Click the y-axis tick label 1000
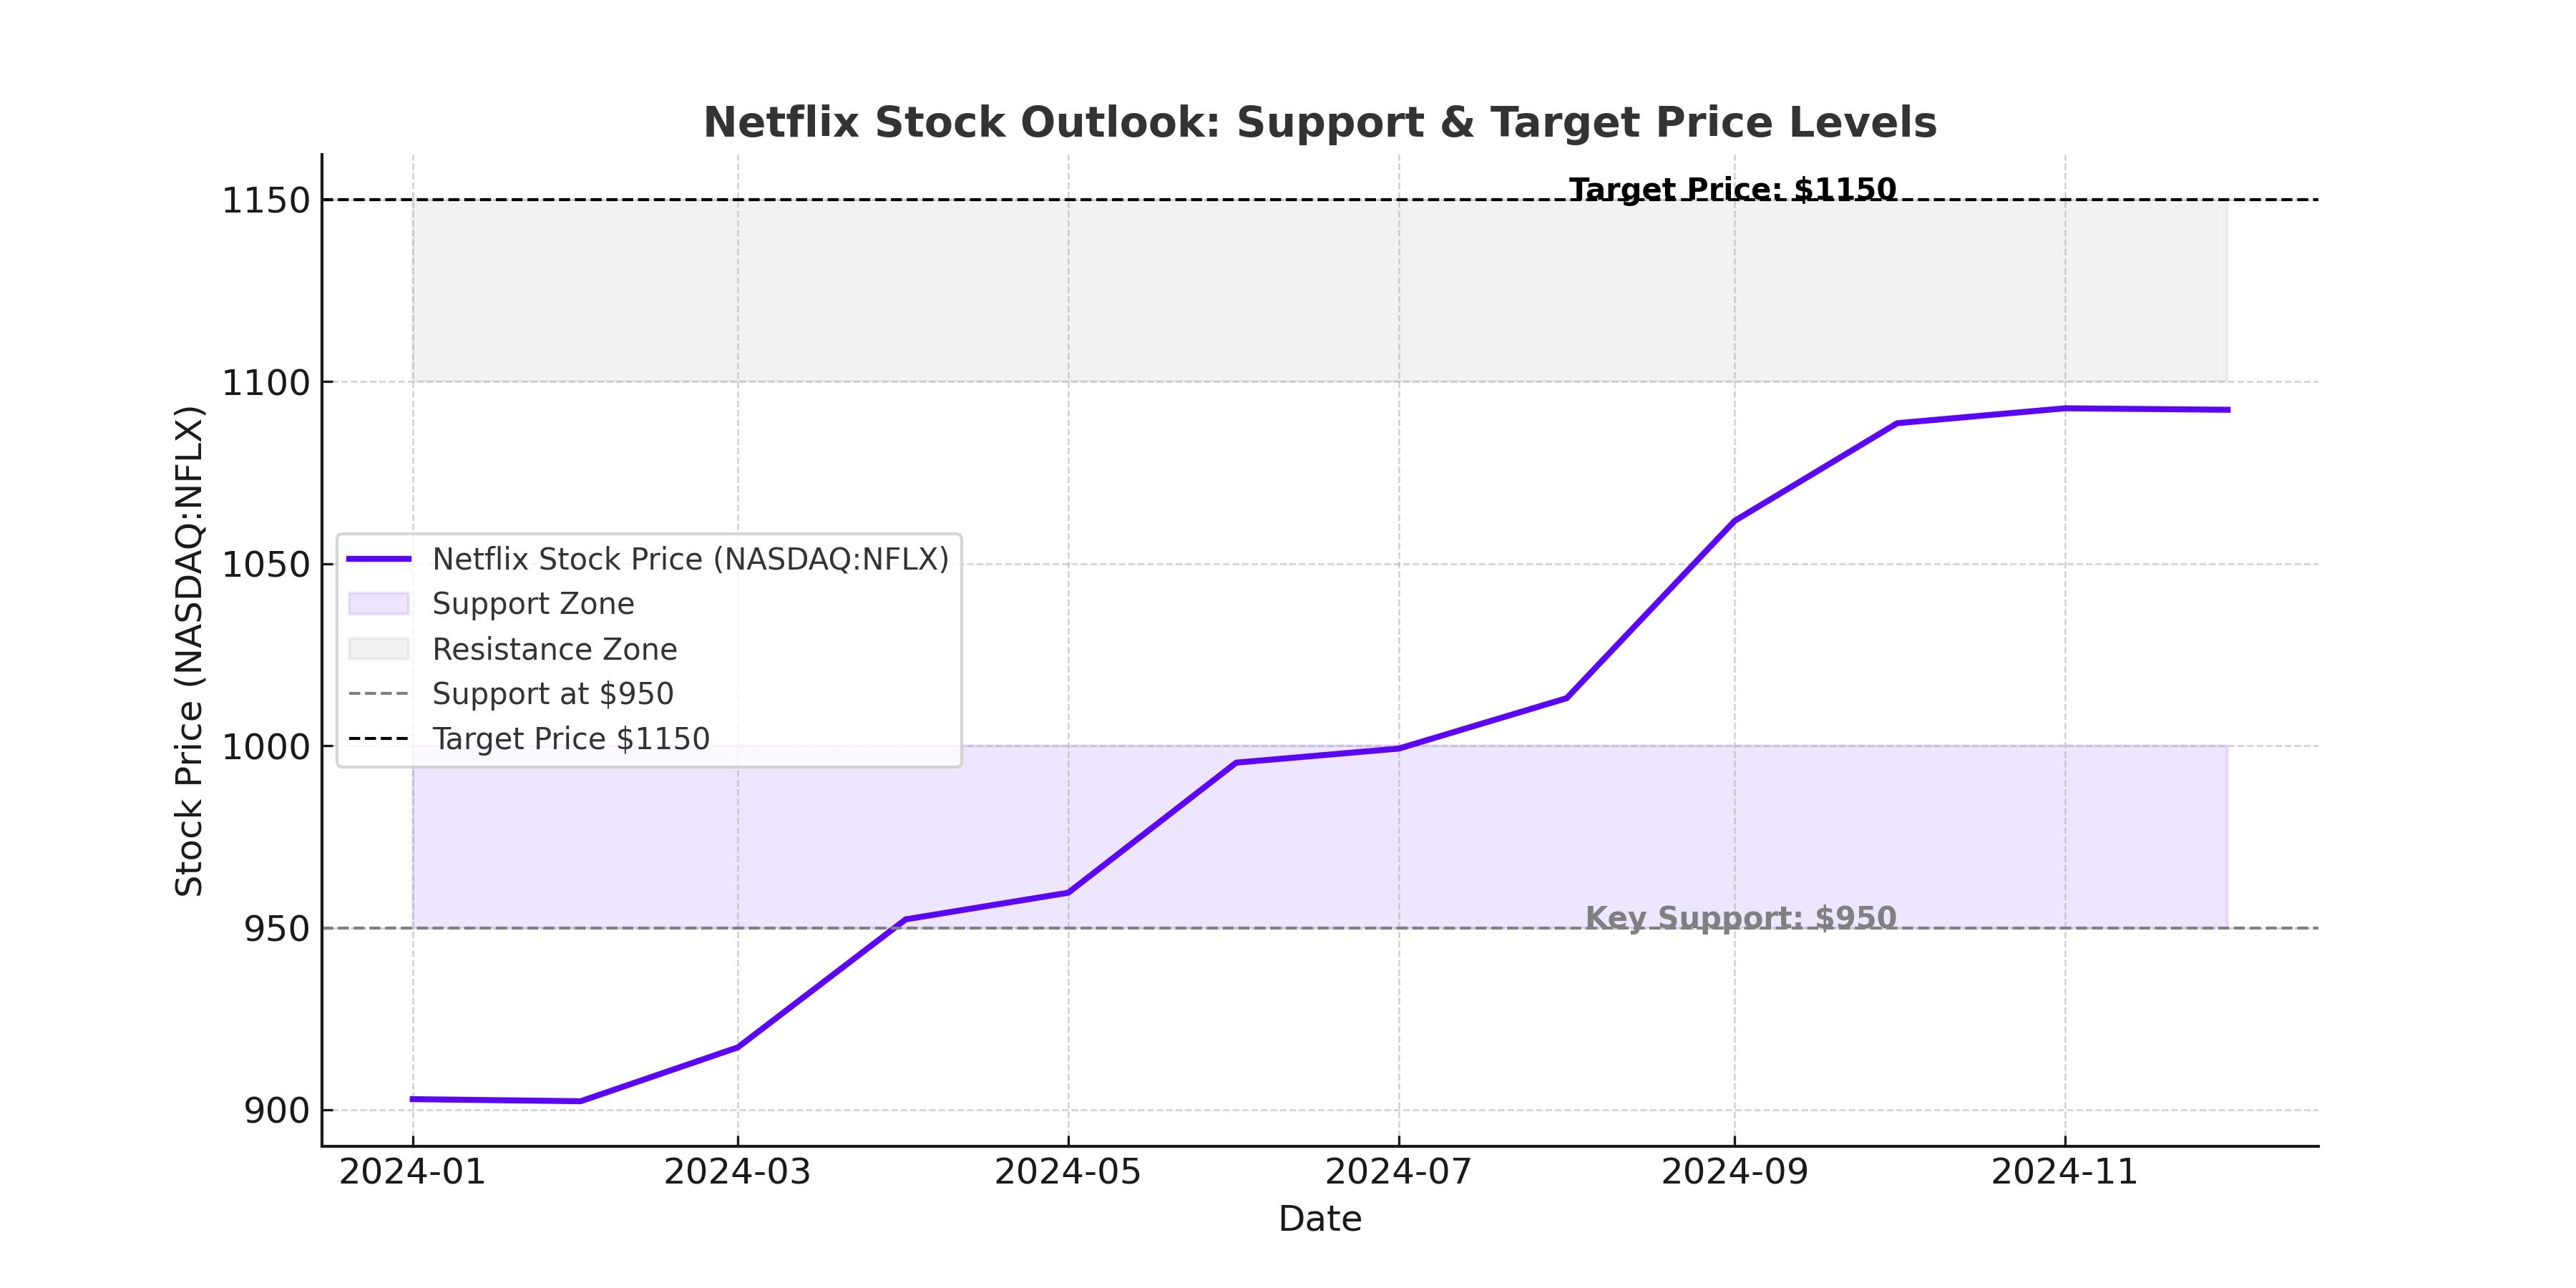Image resolution: width=2576 pixels, height=1288 pixels. 266,747
